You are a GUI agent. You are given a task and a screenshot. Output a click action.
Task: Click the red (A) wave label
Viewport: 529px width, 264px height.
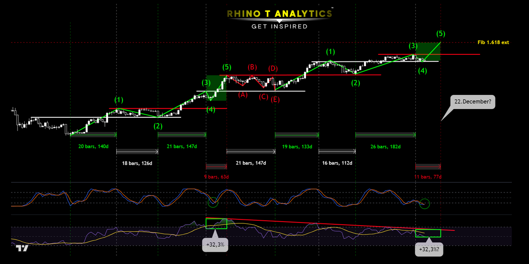point(243,94)
